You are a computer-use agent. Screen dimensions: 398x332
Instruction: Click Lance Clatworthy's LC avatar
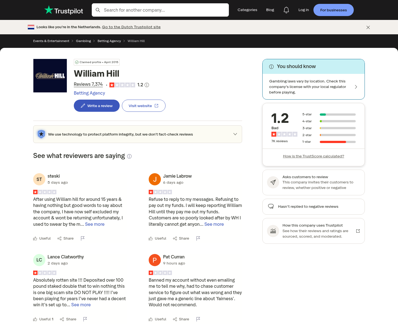[x=39, y=260]
